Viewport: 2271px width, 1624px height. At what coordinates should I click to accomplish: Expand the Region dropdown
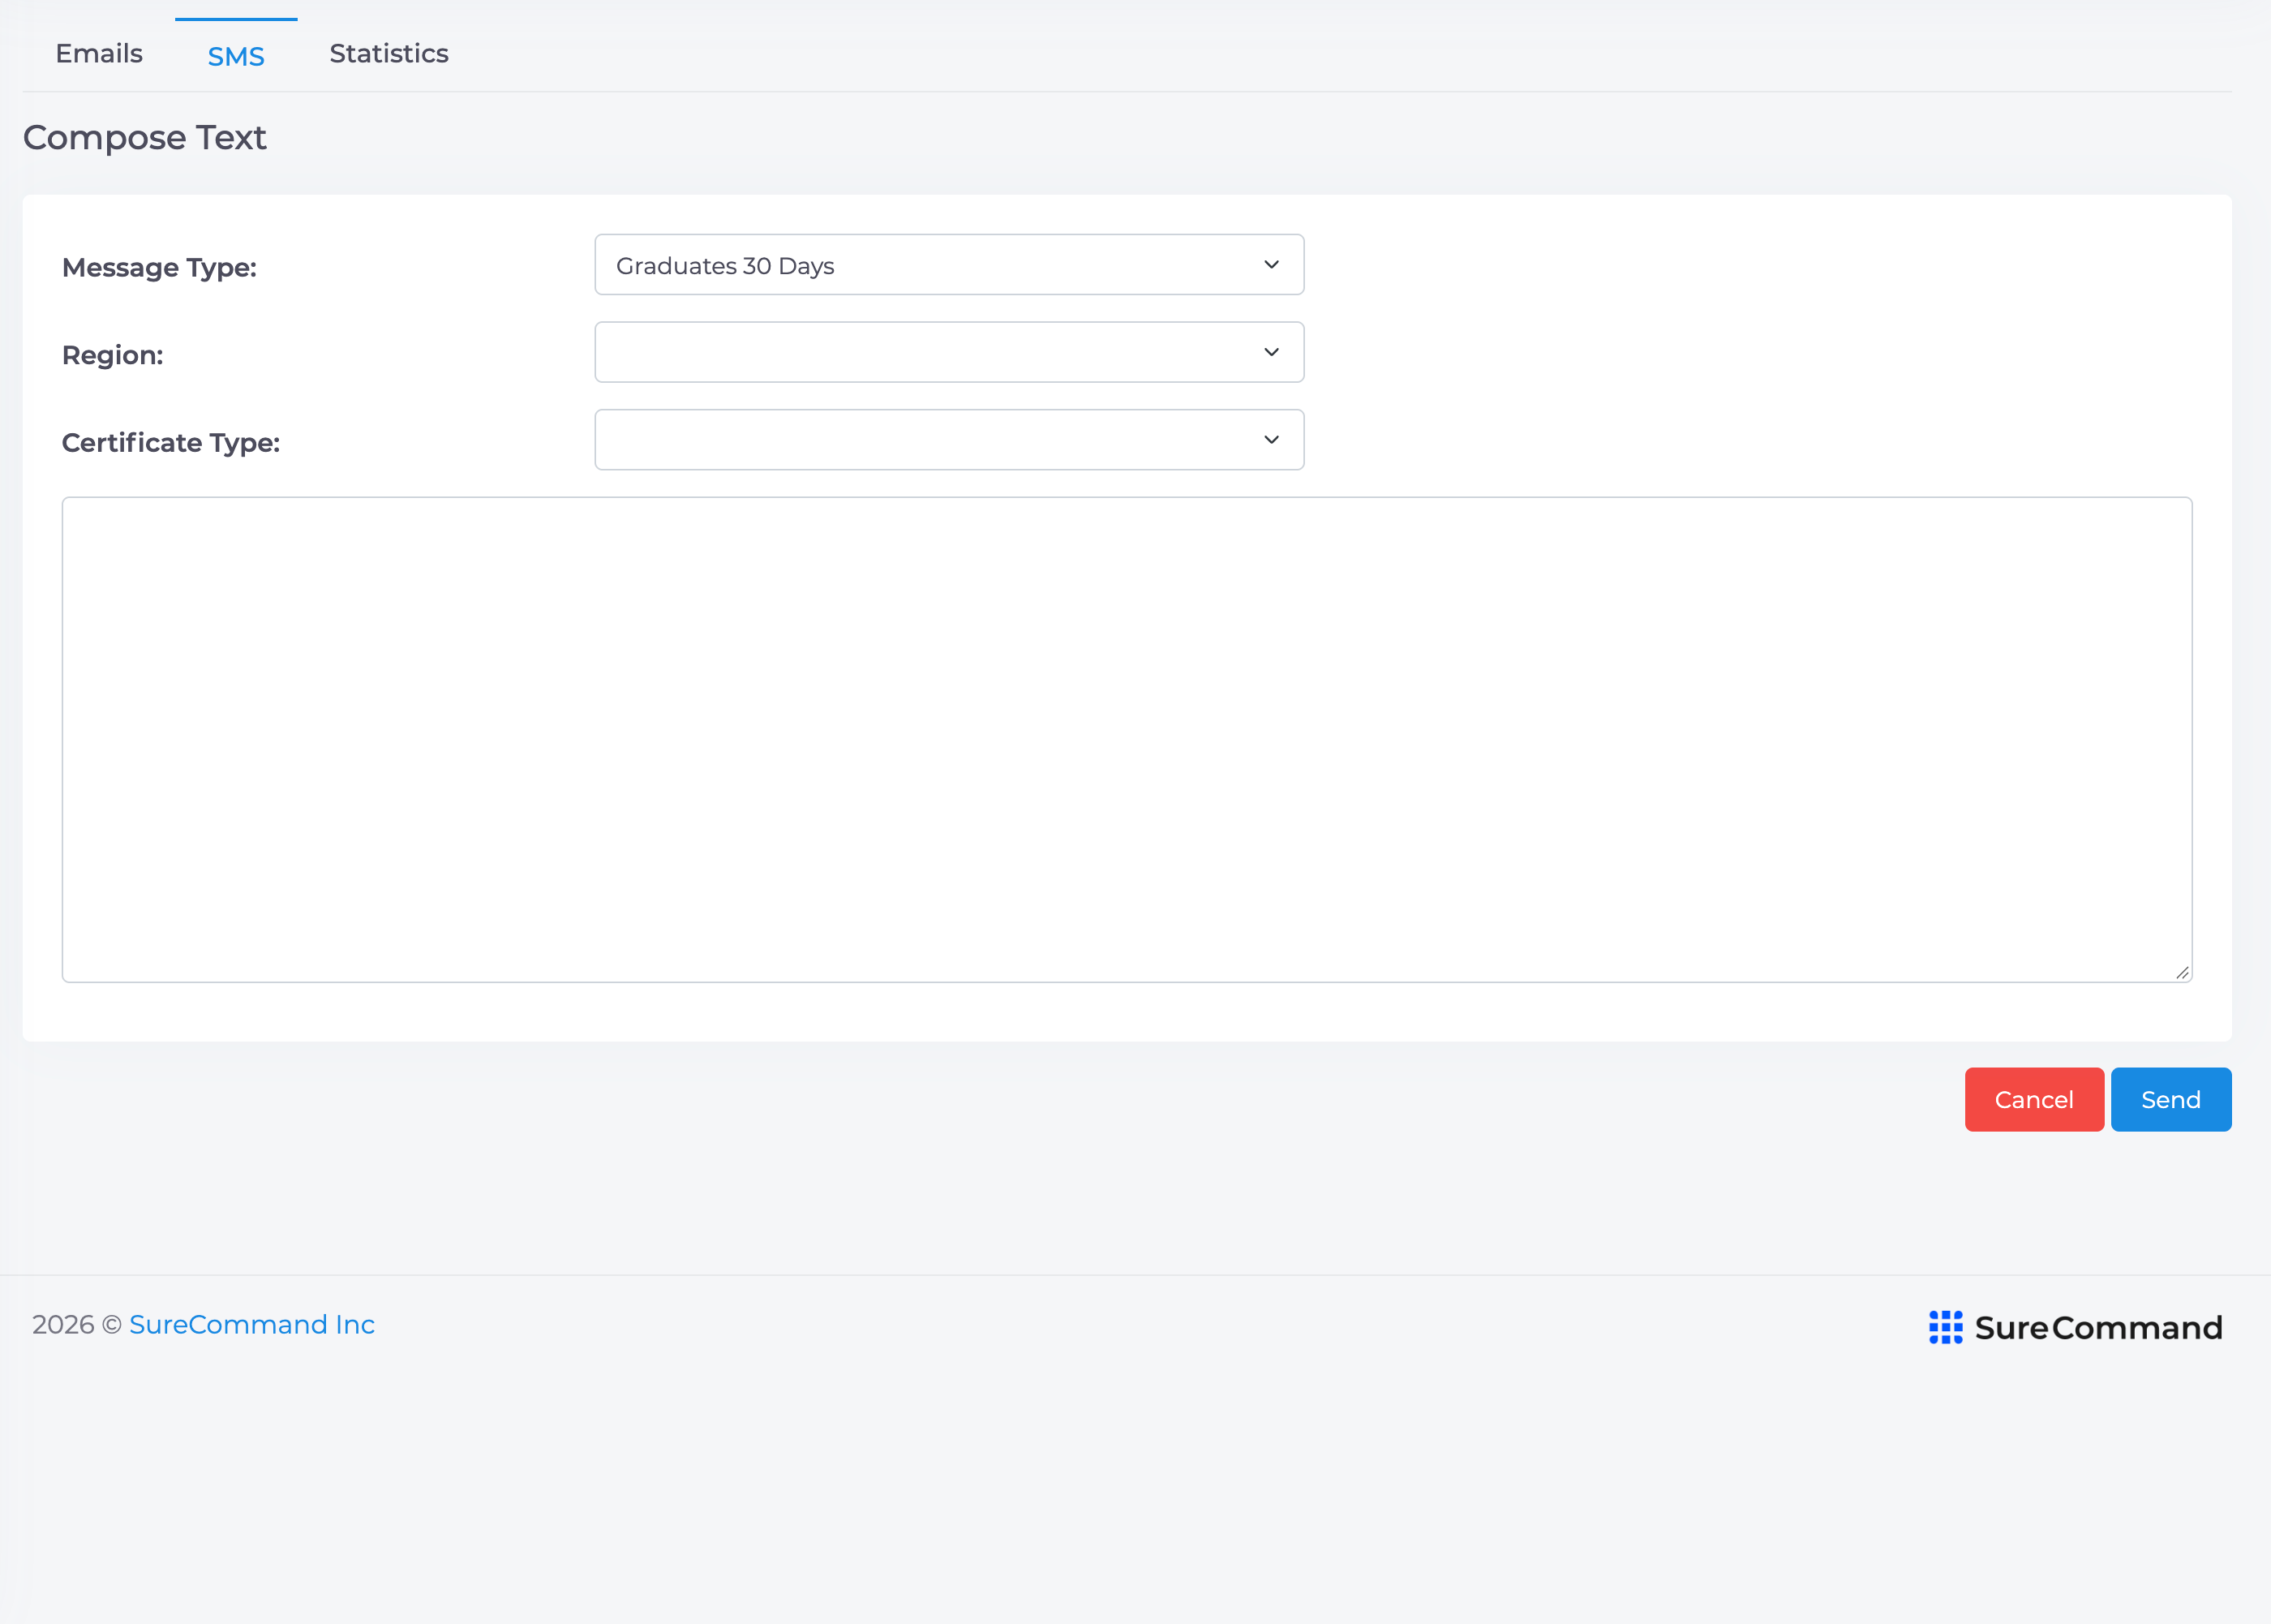click(949, 352)
